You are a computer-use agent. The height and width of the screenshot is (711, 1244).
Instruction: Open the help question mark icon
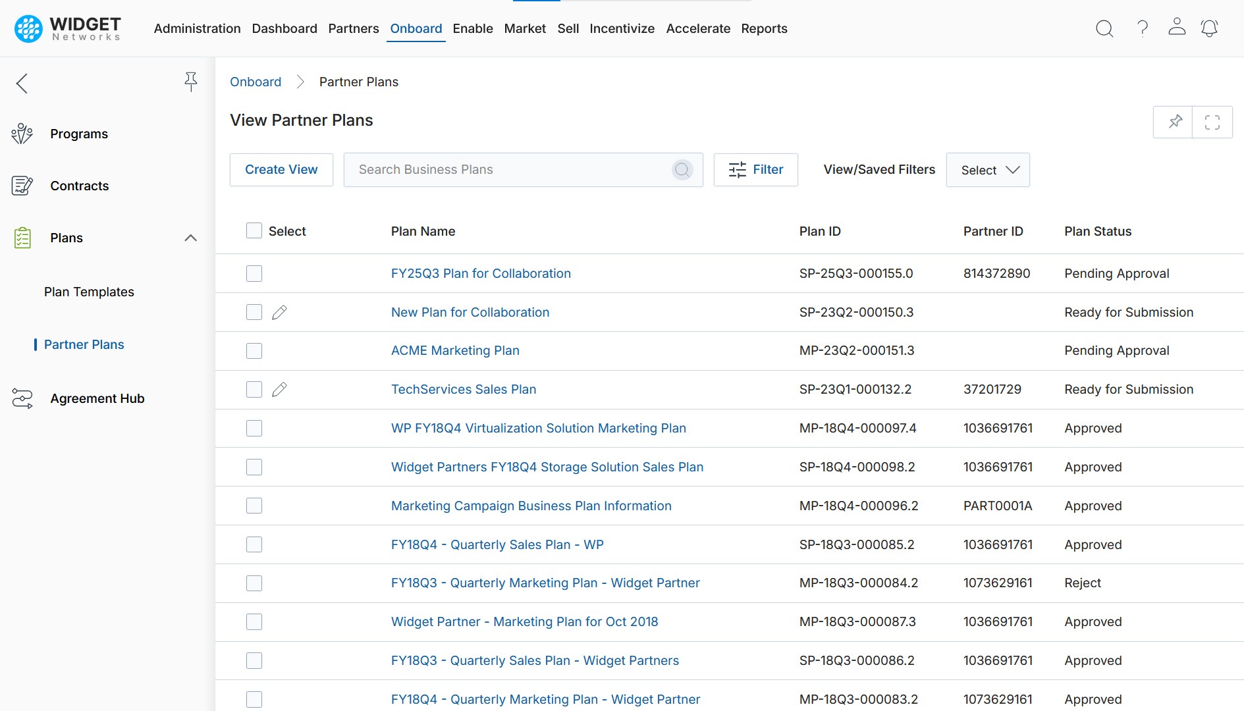(1143, 28)
